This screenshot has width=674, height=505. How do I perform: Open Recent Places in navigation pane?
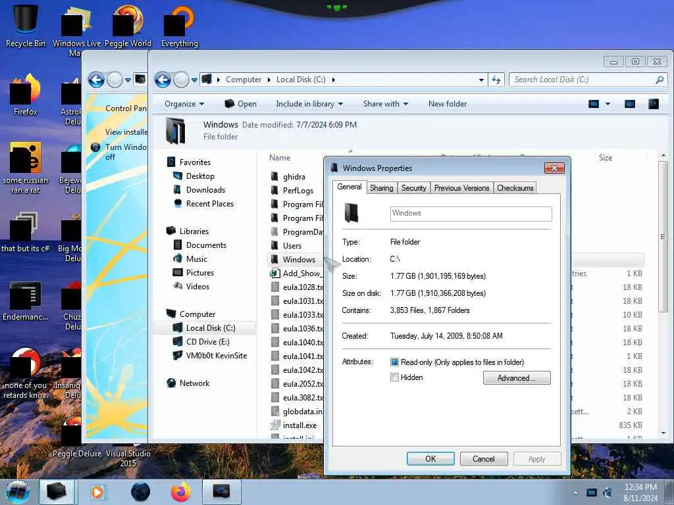pyautogui.click(x=210, y=204)
